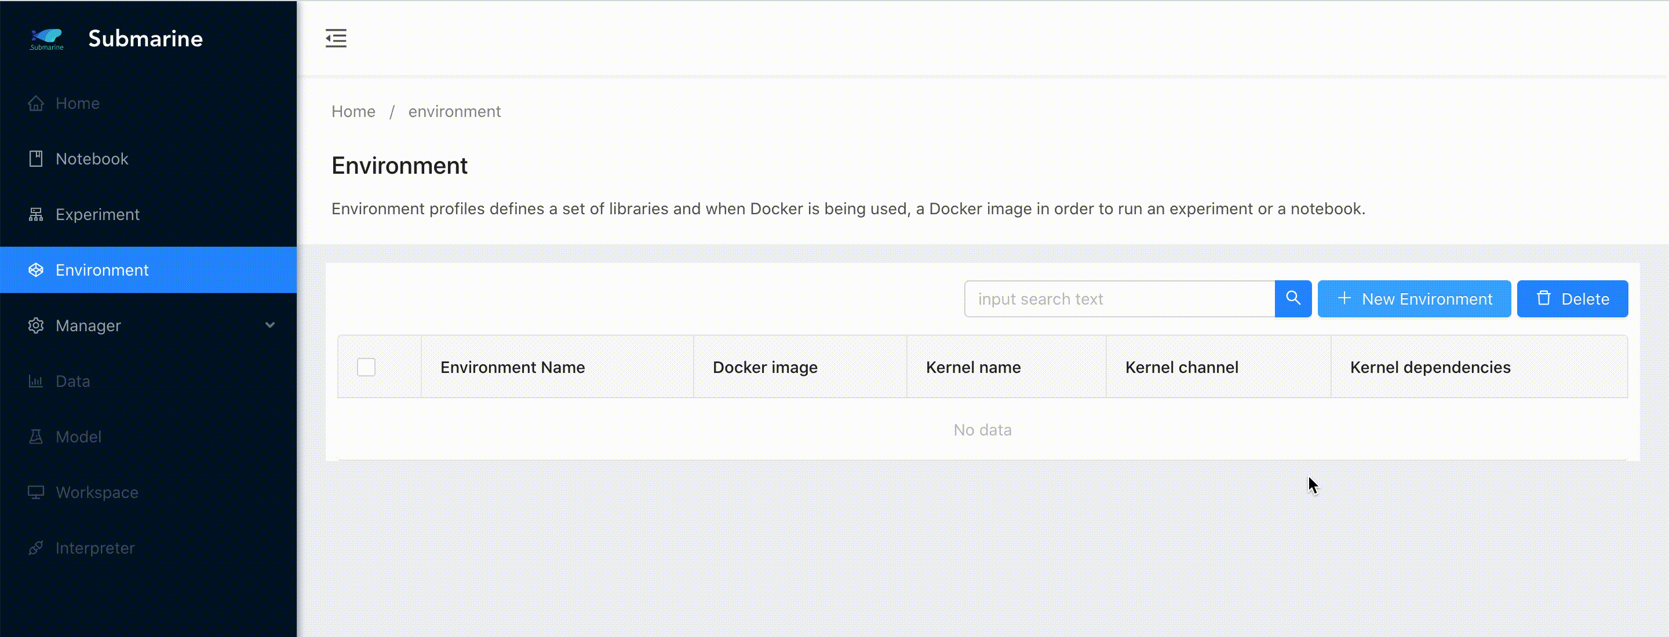1669x637 pixels.
Task: Toggle the select-all checkbox in table header
Action: pos(366,367)
